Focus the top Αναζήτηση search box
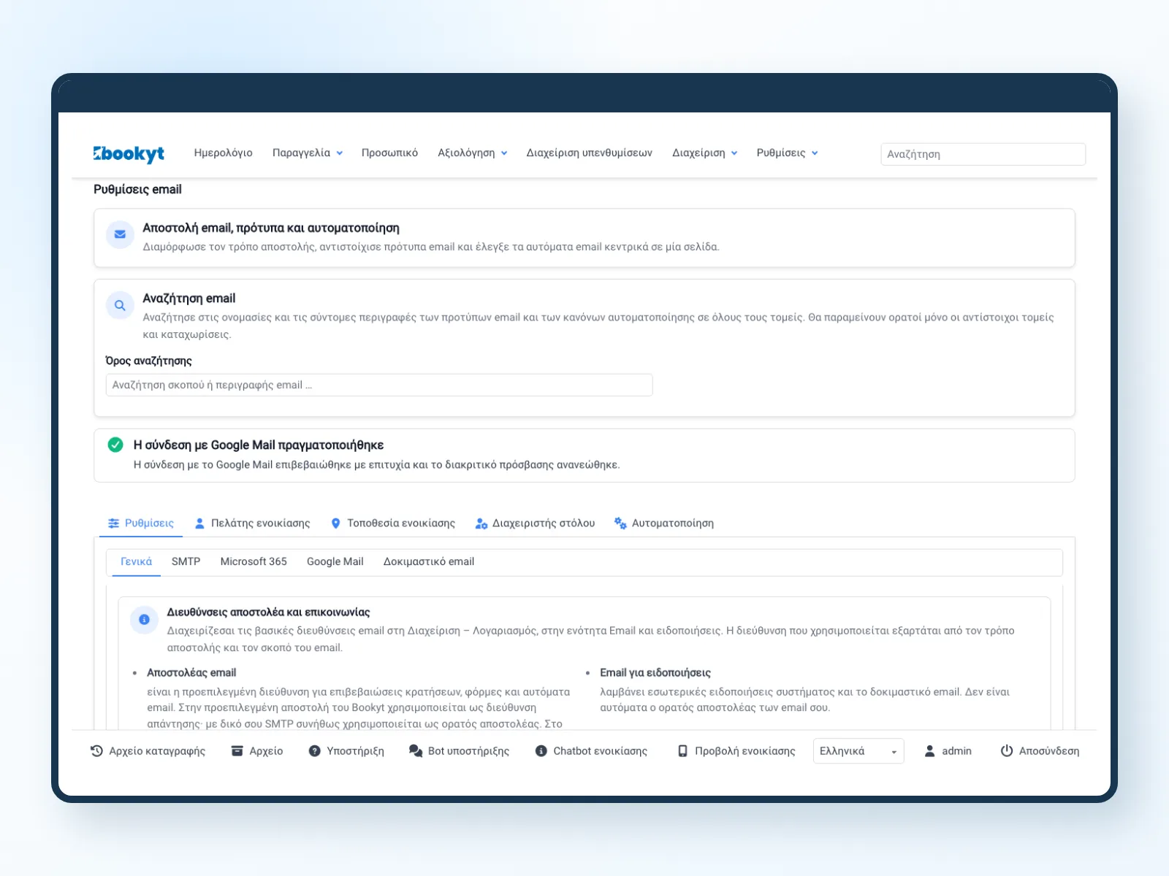This screenshot has width=1169, height=876. (x=983, y=154)
